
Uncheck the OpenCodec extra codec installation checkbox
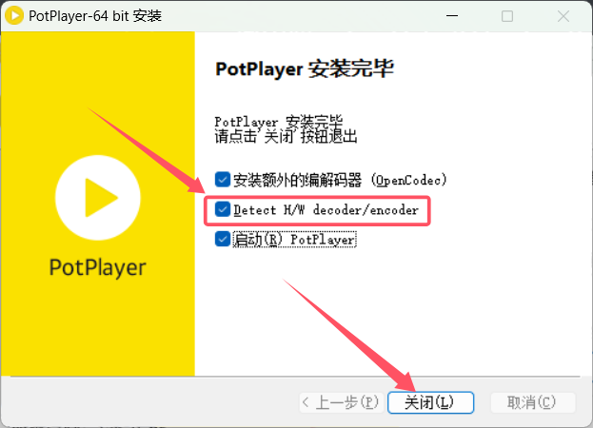point(223,180)
